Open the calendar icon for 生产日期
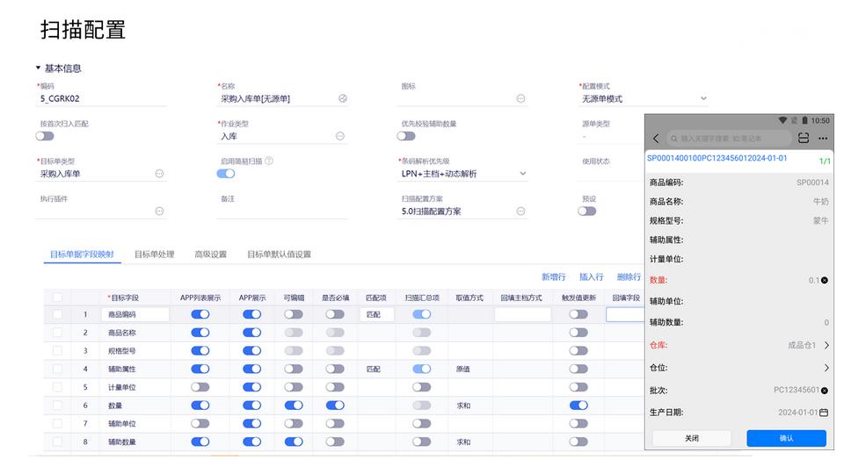 coord(824,413)
